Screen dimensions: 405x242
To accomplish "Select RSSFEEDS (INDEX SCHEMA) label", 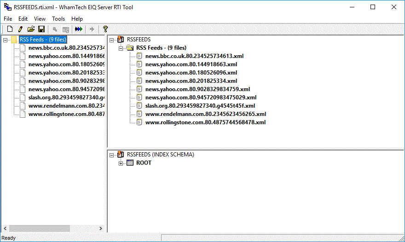I will coord(161,154).
